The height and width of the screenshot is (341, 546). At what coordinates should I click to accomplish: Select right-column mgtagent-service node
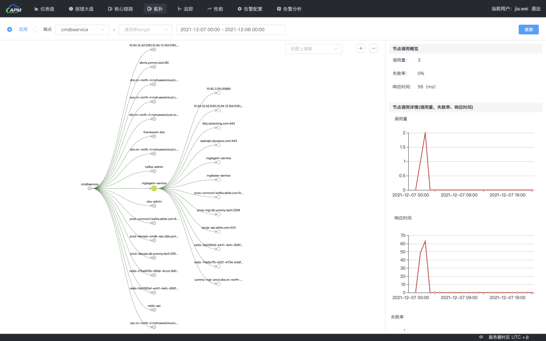(x=218, y=162)
